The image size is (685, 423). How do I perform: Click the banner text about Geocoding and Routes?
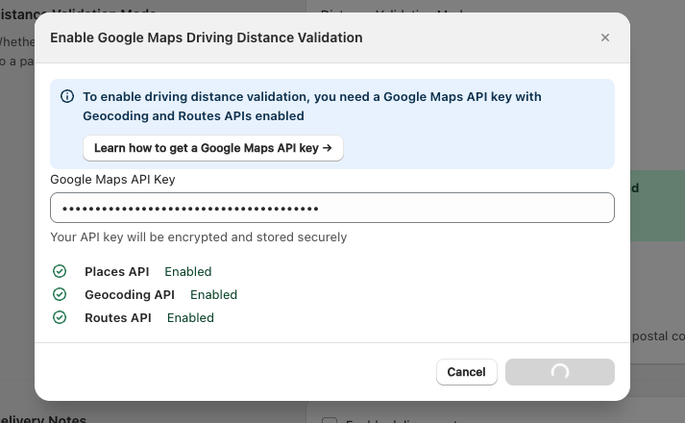tap(312, 106)
